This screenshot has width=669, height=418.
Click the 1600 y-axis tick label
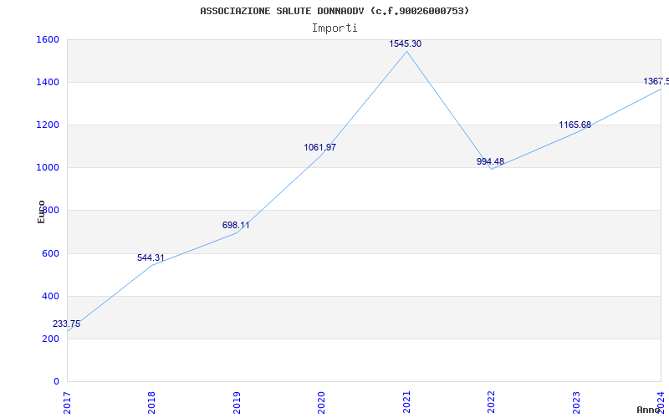pyautogui.click(x=48, y=39)
